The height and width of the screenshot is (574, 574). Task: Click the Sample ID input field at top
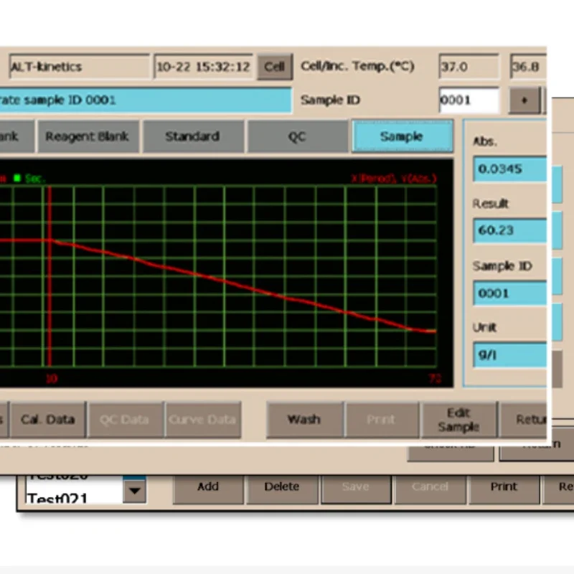(x=468, y=100)
